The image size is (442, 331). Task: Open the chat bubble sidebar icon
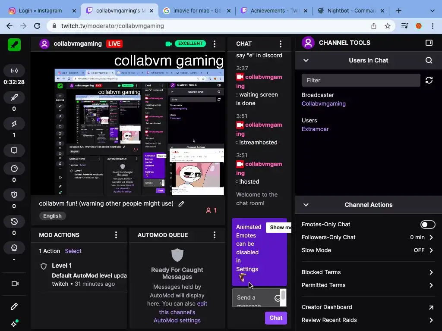[14, 150]
